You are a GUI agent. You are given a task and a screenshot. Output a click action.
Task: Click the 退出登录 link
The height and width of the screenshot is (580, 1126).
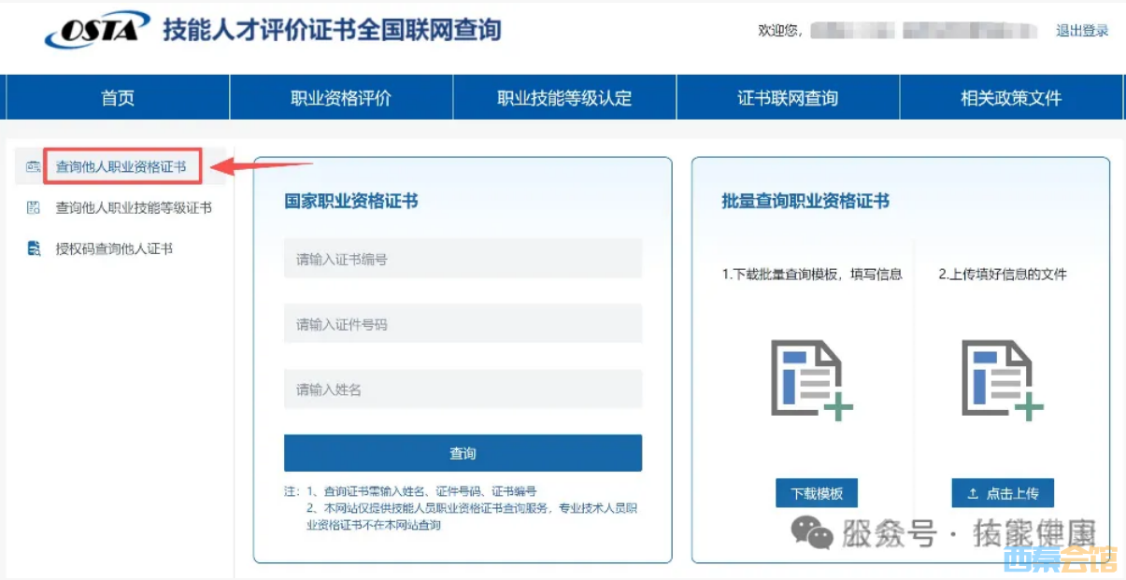(1081, 31)
